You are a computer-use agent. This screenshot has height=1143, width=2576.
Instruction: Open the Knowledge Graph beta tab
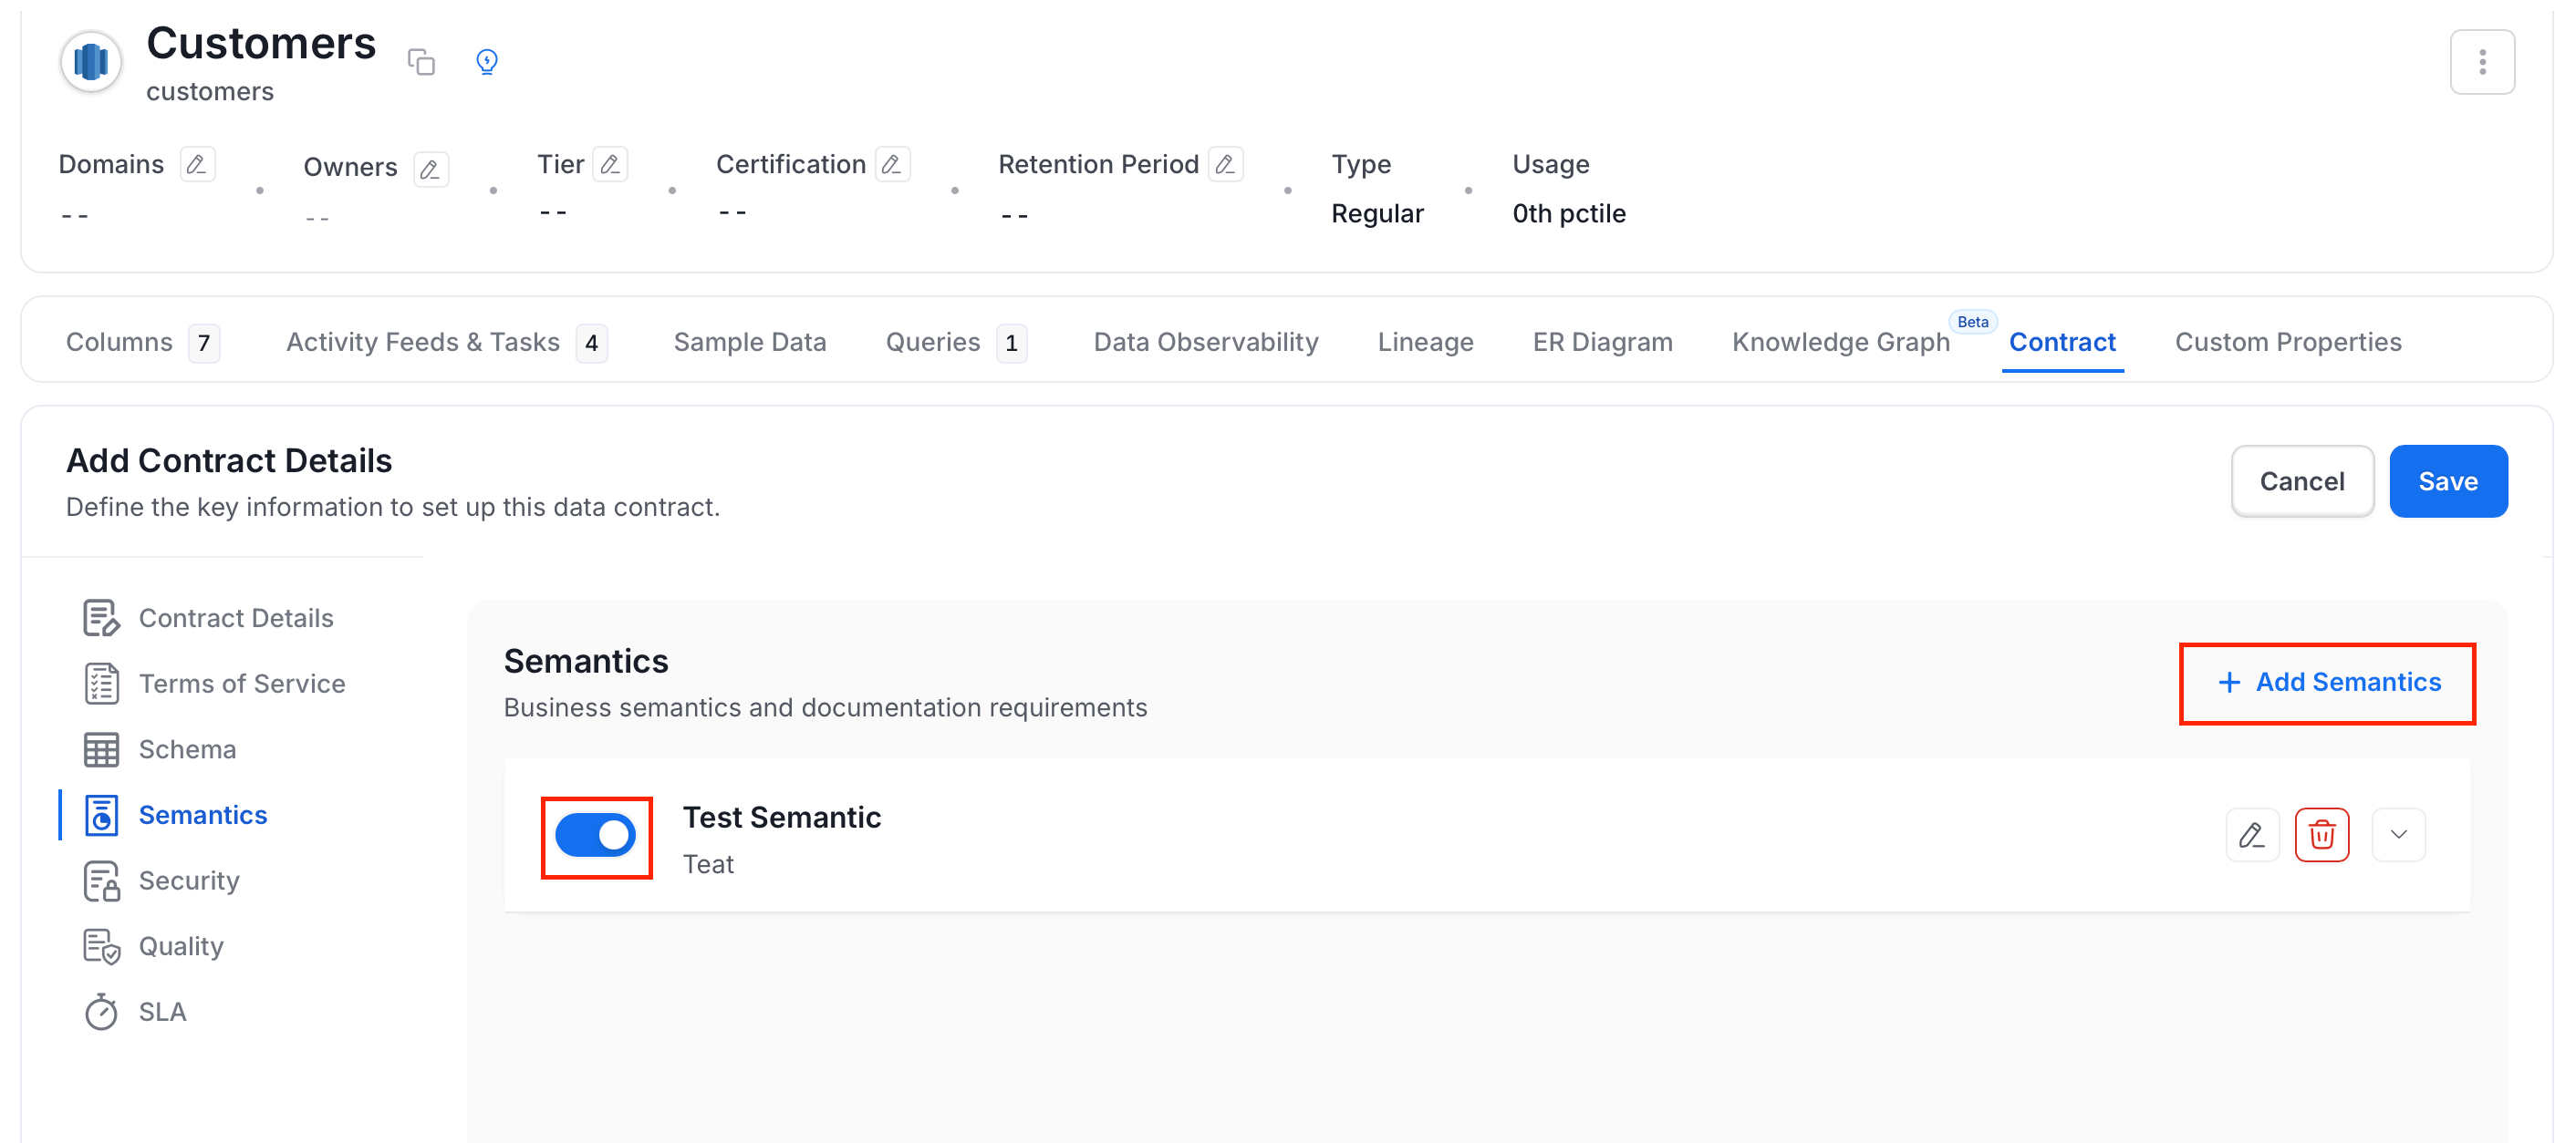click(x=1841, y=343)
